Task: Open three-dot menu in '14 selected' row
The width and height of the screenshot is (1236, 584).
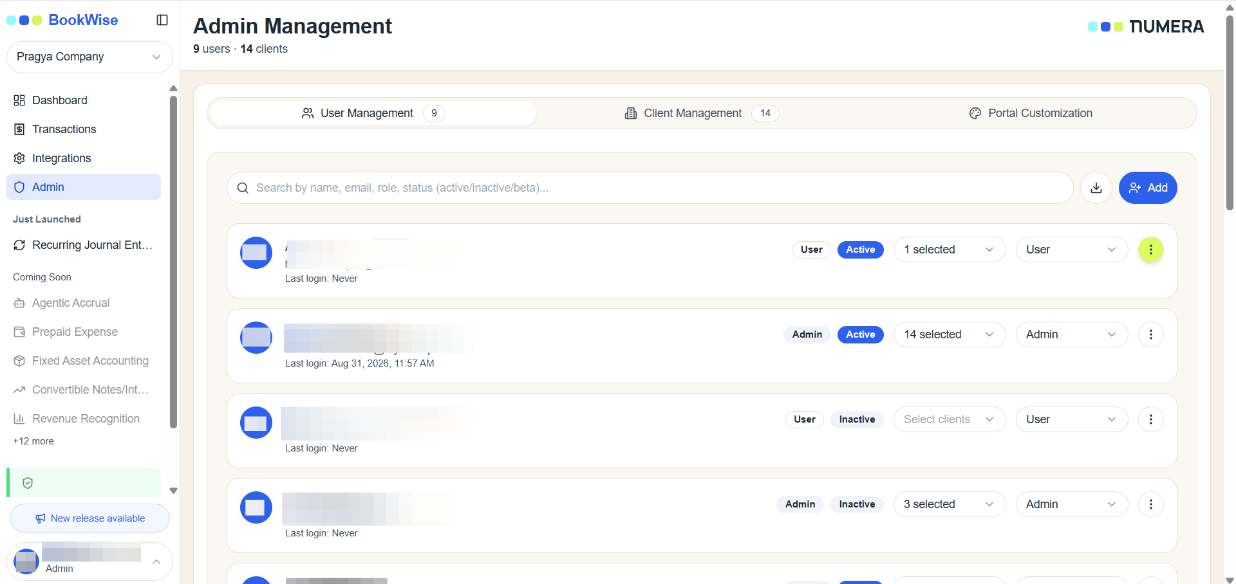Action: point(1151,334)
